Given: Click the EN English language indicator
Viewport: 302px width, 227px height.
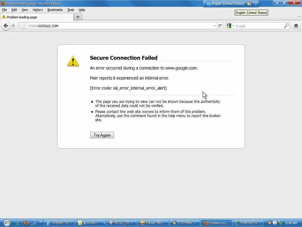Looking at the screenshot, I should 225,4.
